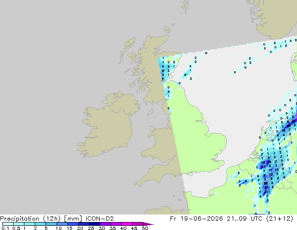Click the 'UTC' time label

click(256, 219)
